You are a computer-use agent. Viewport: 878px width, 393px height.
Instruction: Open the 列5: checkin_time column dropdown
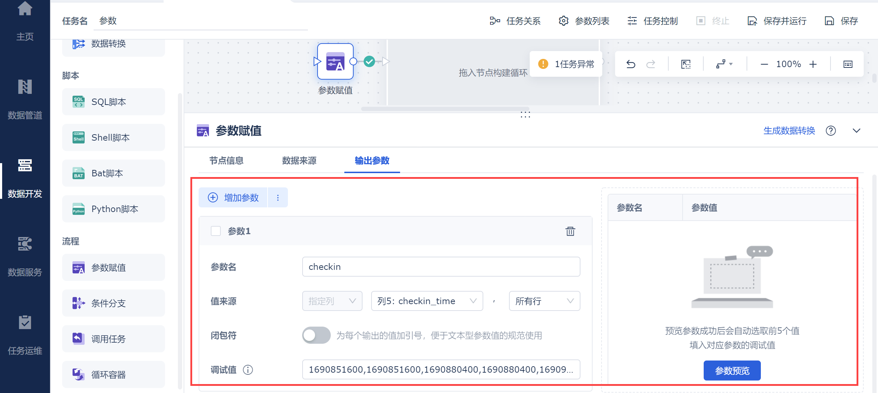427,301
